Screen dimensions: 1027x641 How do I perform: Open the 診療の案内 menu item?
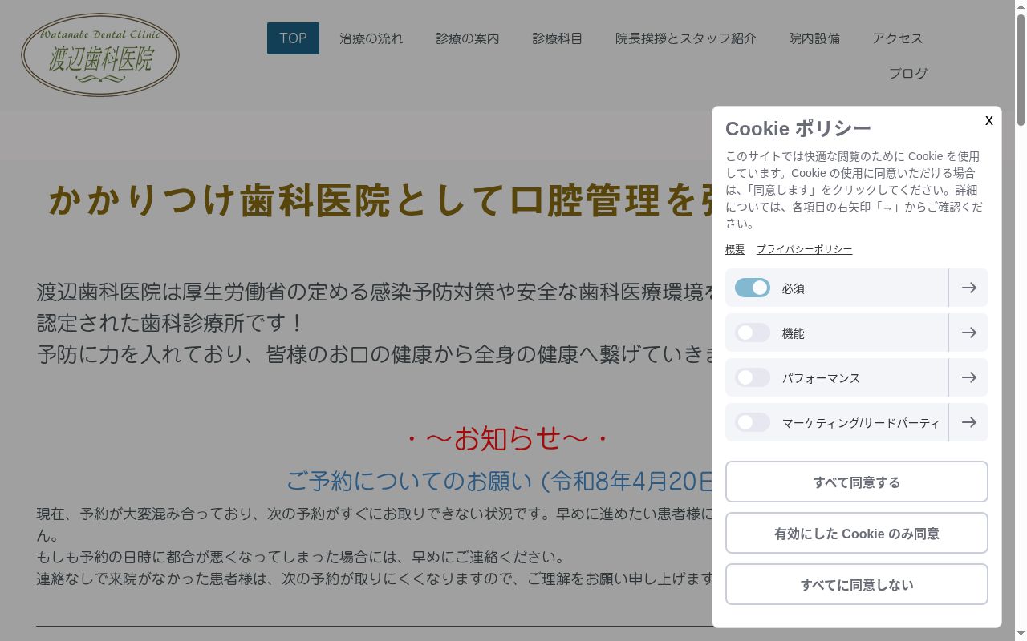point(468,38)
